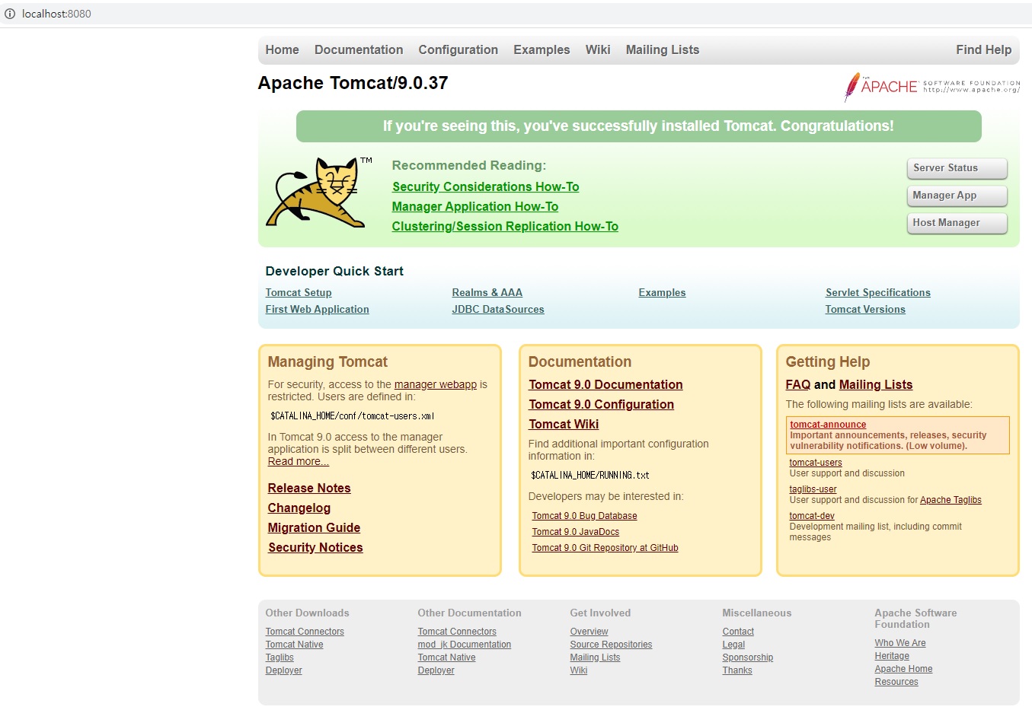Screen dimensions: 1032x710
Task: Open Tomcat Connectors under Other Downloads
Action: 305,632
